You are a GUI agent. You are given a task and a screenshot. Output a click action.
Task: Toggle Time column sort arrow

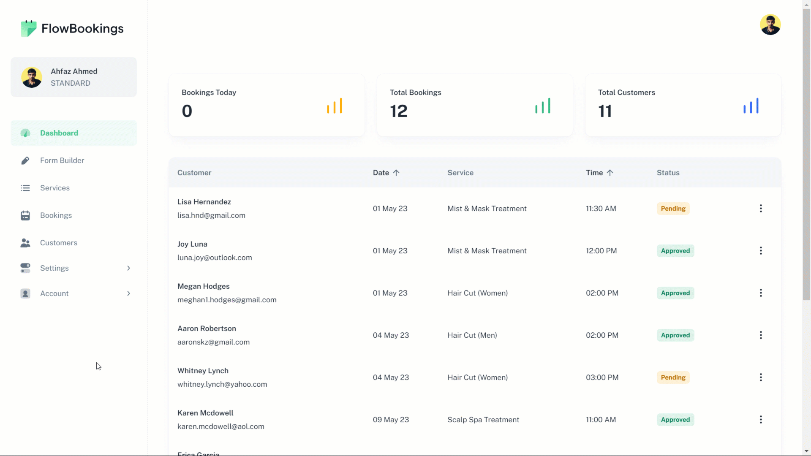(x=610, y=173)
